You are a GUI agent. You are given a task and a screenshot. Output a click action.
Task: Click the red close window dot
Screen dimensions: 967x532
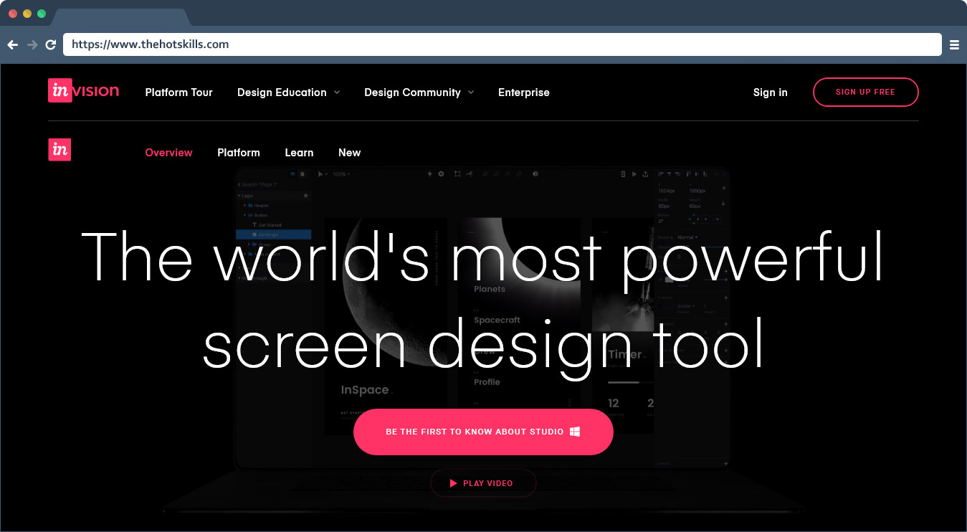click(x=13, y=14)
